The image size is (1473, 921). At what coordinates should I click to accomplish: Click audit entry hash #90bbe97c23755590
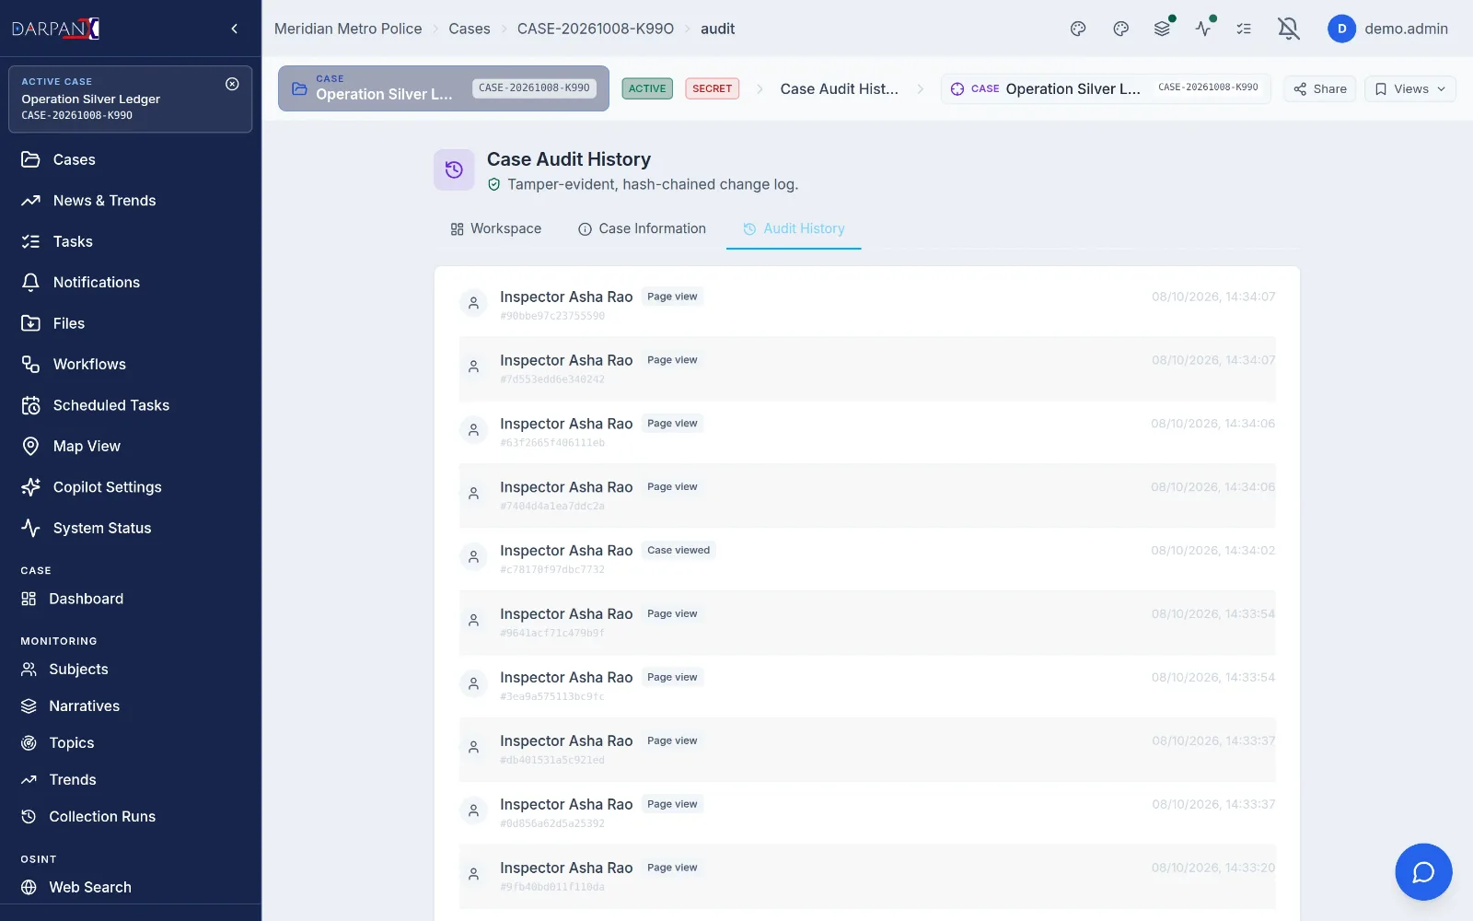click(552, 316)
